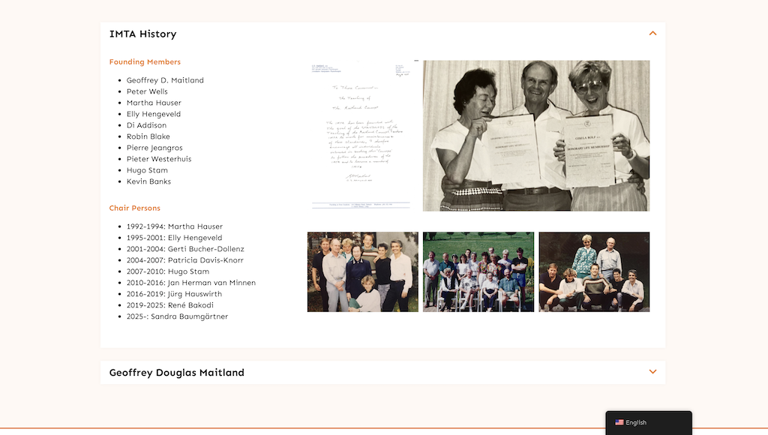Click the 2019-2025: René Bakodi entry
This screenshot has width=768, height=435.
170,305
